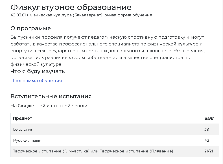
Task: Click the Физкультурное образование page title
Action: pyautogui.click(x=71, y=7)
